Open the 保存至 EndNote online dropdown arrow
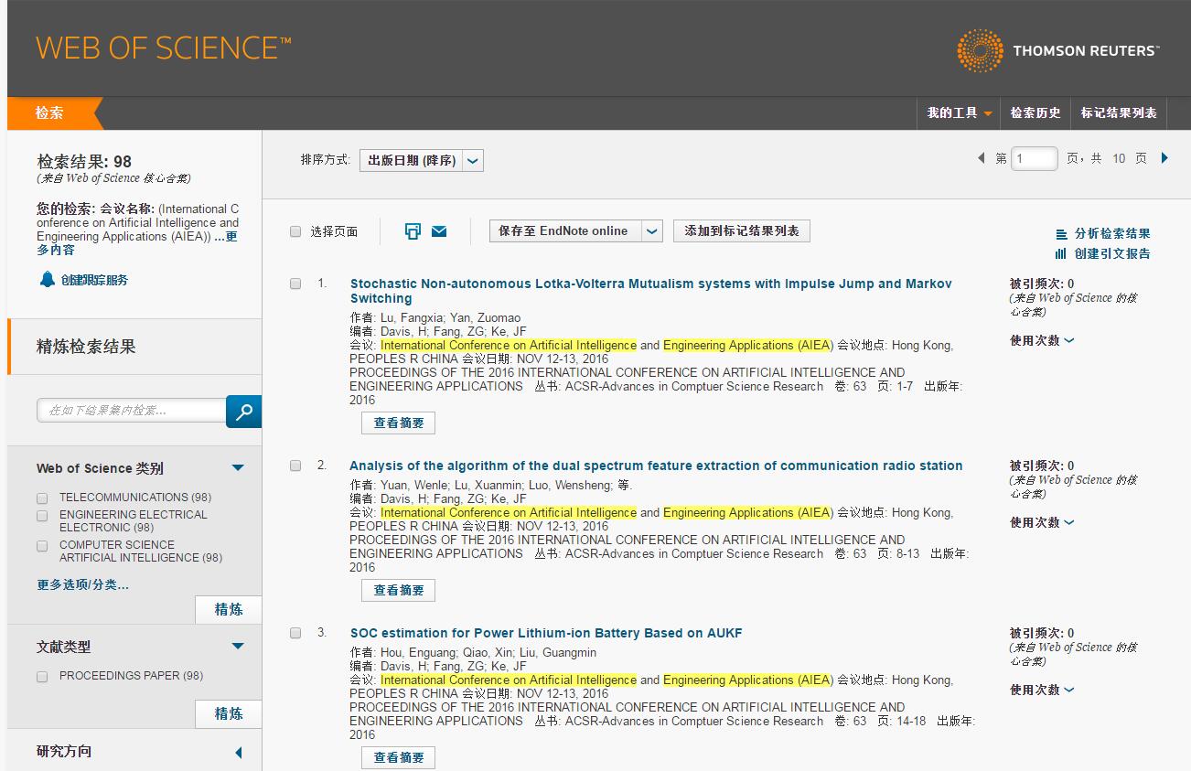The height and width of the screenshot is (771, 1191). click(x=651, y=231)
